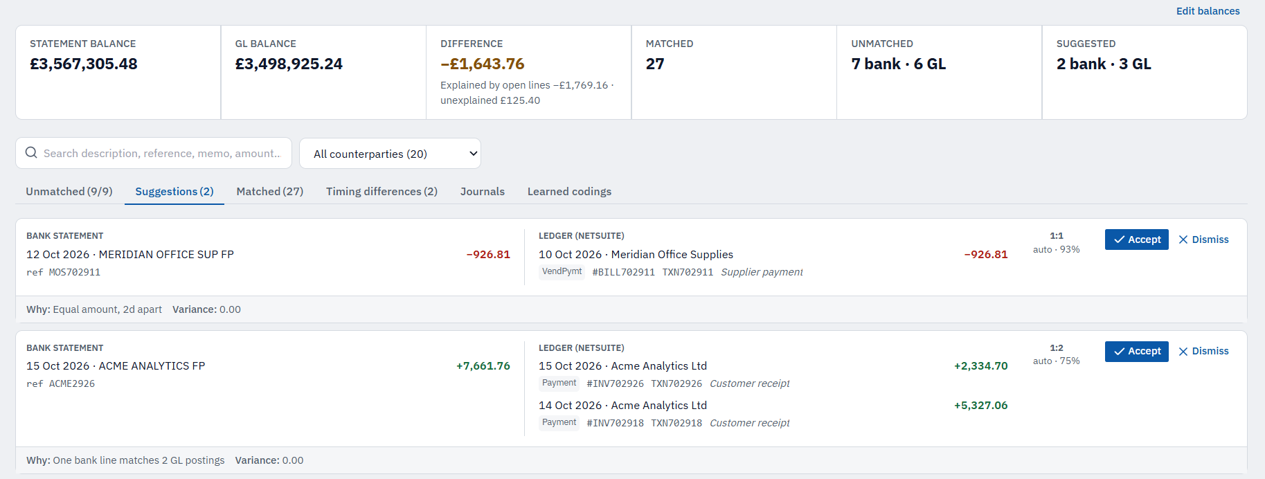
Task: Click the search magnifier icon
Action: (31, 153)
